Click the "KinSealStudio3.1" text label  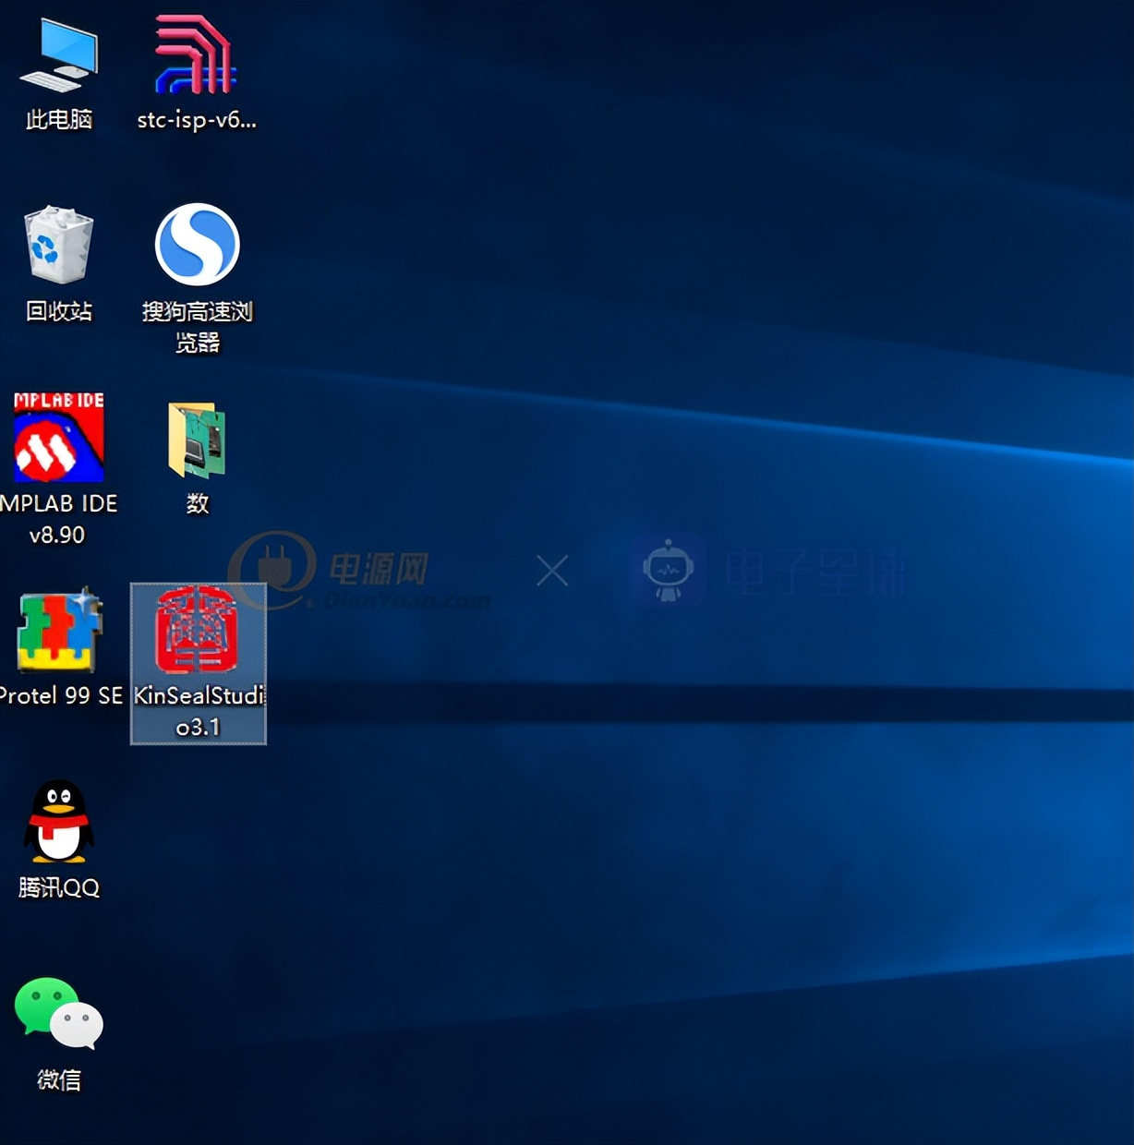[x=199, y=711]
